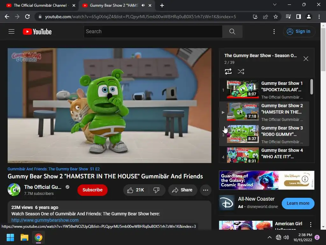Screen dimensions: 326x245
Task: Click Learn more on Disney ad
Action: click(298, 203)
